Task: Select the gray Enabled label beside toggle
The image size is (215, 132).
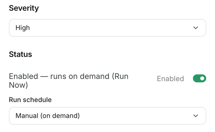Action: [x=170, y=79]
